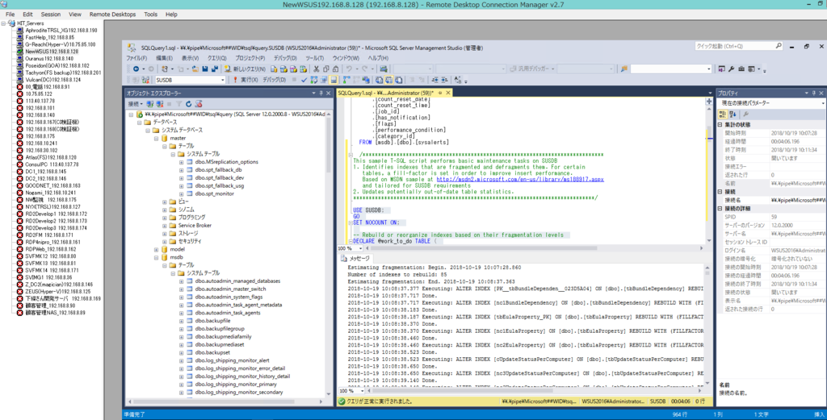Click the New Query (新しいクエリ) button
827x420 pixels.
(x=246, y=69)
